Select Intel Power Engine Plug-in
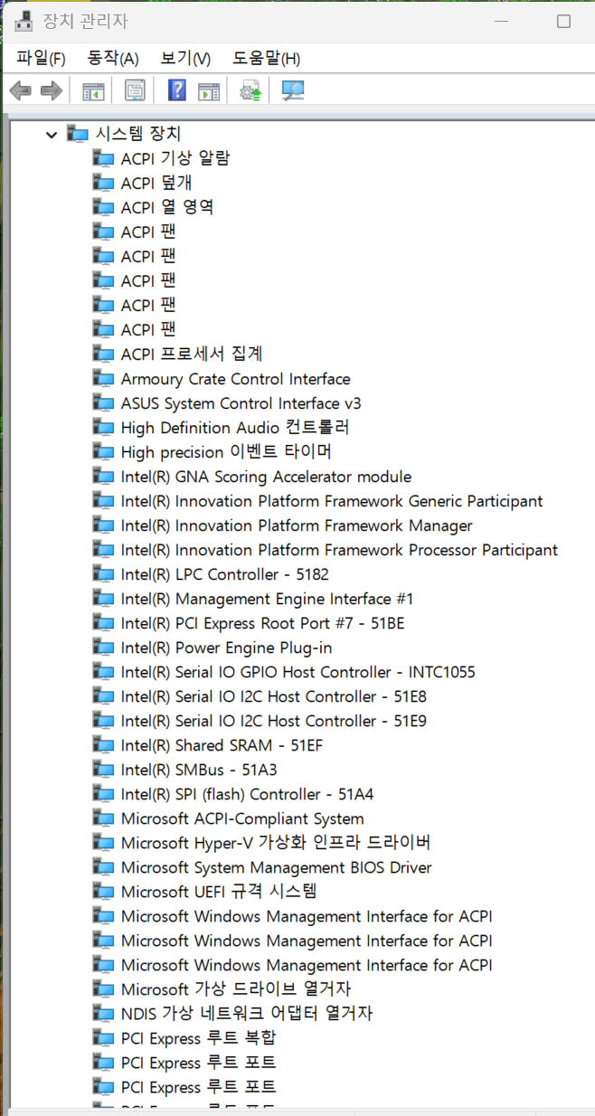 click(226, 648)
